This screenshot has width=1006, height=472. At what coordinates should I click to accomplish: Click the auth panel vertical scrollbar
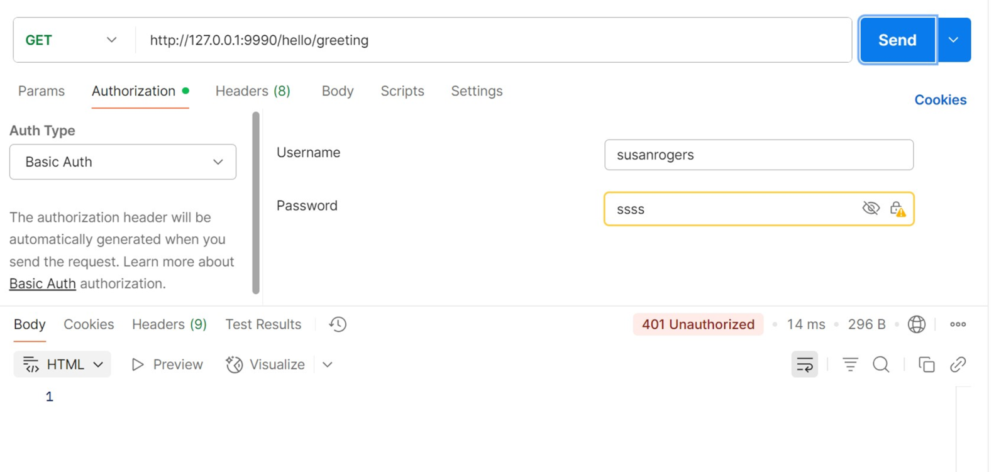point(255,202)
